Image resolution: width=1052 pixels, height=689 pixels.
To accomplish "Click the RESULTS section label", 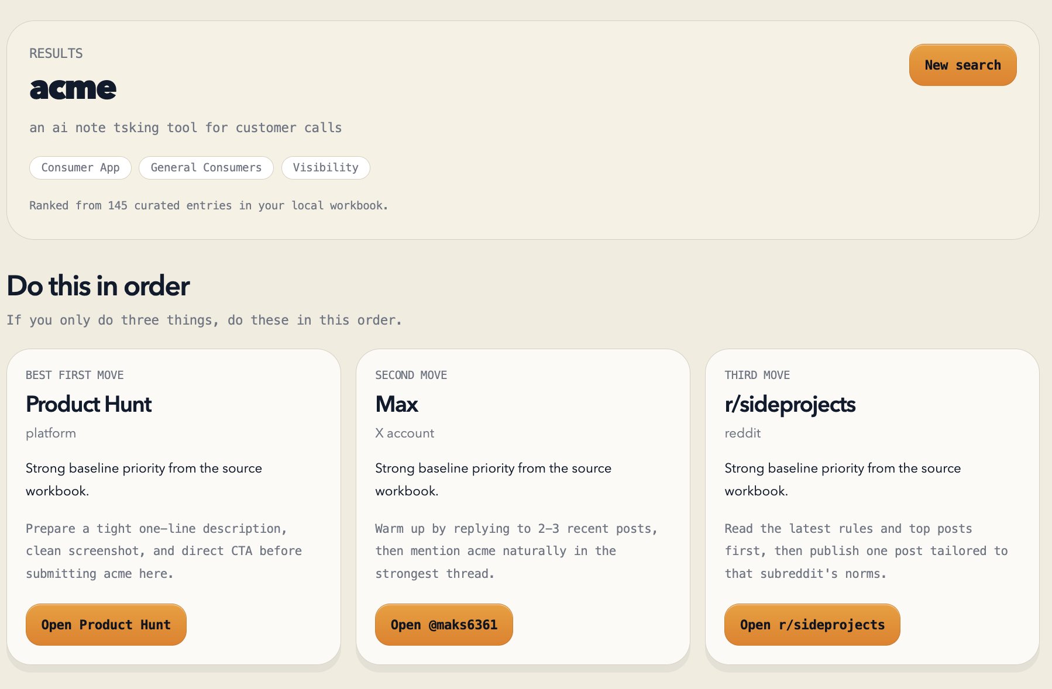I will (56, 53).
